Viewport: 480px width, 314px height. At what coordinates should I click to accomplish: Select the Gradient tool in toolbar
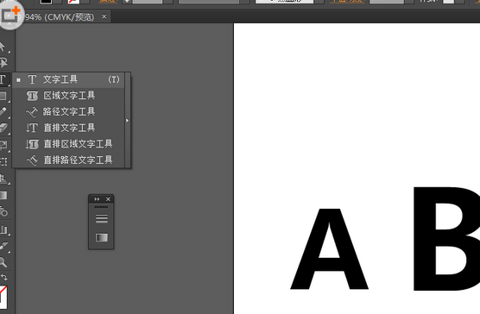click(3, 195)
